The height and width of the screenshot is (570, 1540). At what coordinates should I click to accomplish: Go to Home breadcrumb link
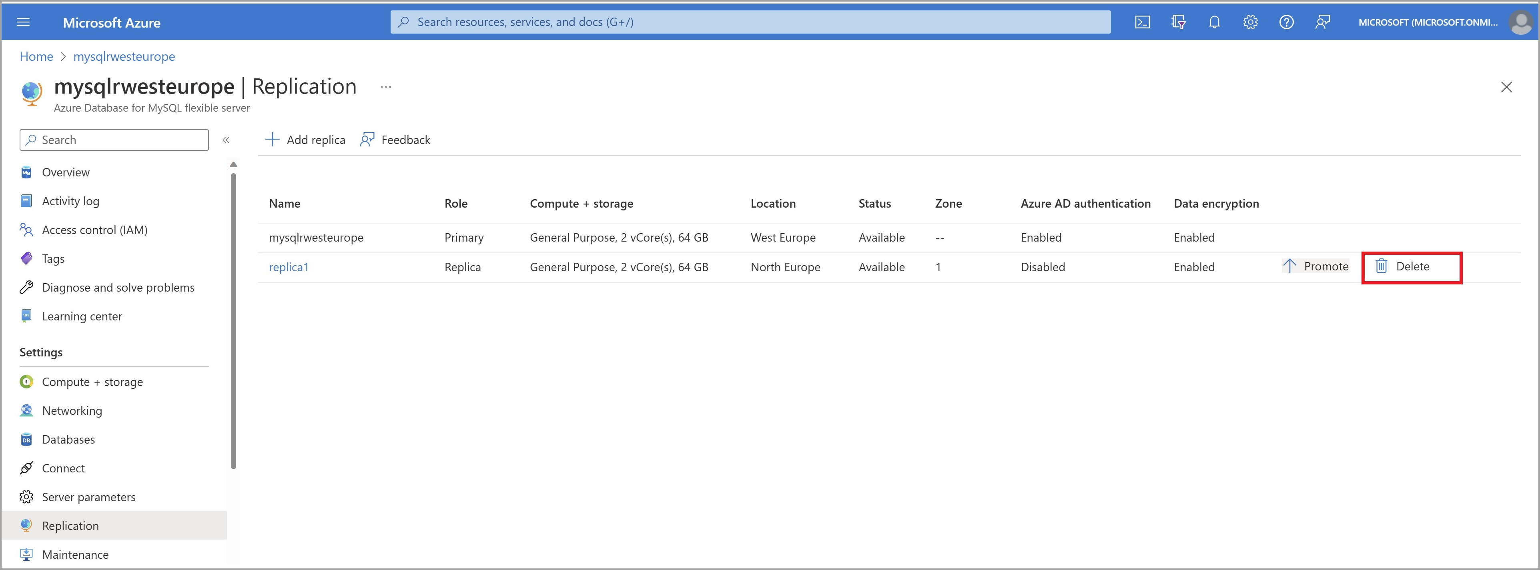coord(36,56)
